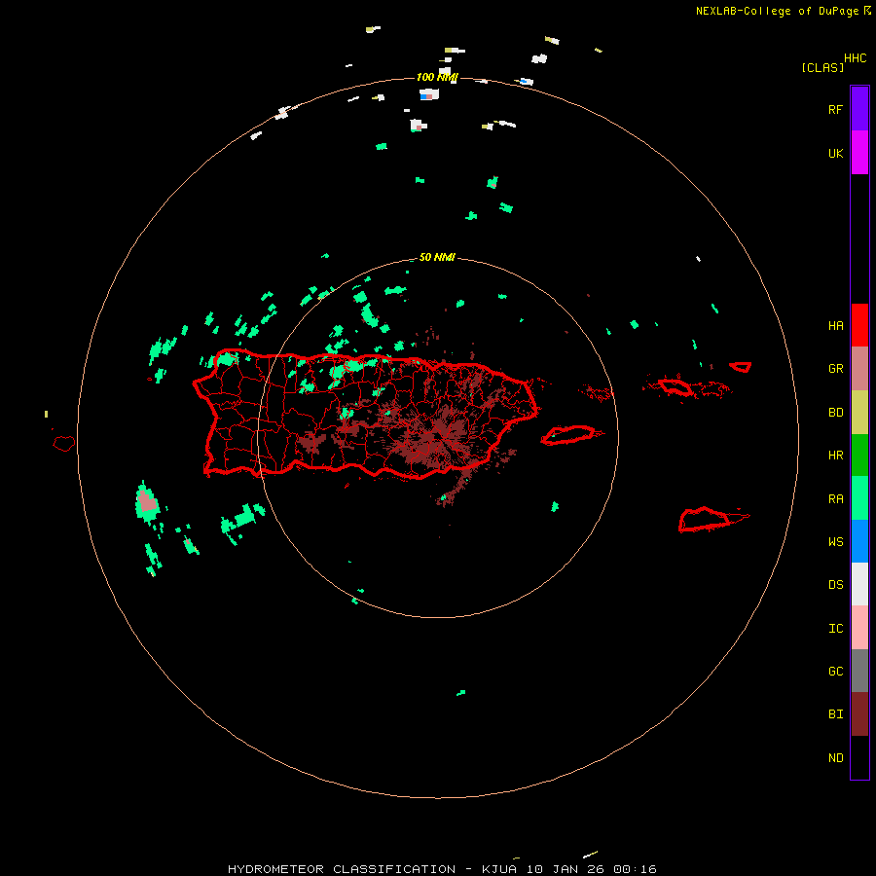Image resolution: width=876 pixels, height=876 pixels.
Task: Click the 00:16 timestamp
Action: tap(635, 869)
